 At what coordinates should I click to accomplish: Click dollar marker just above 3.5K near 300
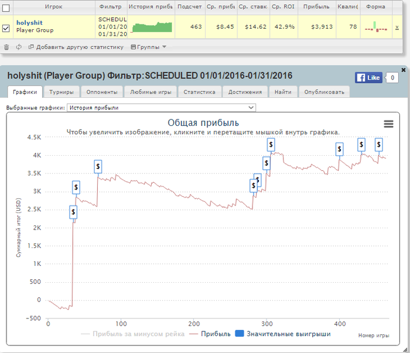[266, 163]
